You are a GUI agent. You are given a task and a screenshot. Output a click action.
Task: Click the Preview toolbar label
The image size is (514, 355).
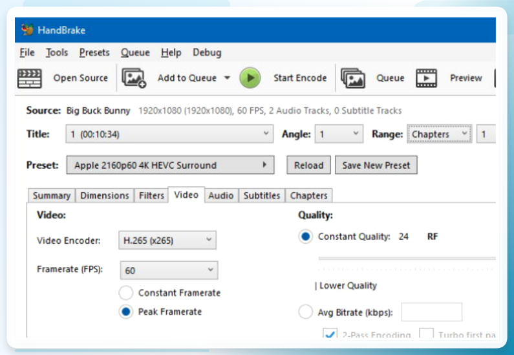coord(466,78)
